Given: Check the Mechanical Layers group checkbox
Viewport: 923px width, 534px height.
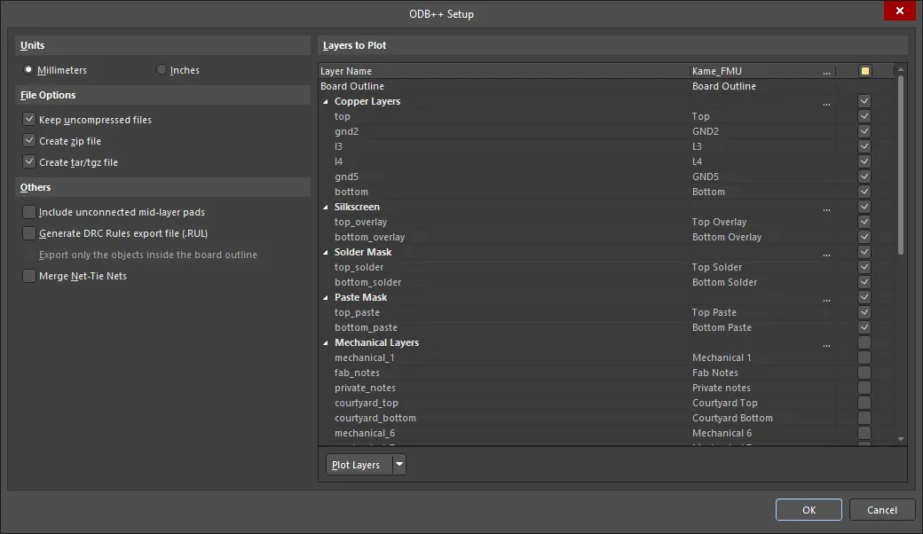Looking at the screenshot, I should click(x=864, y=342).
